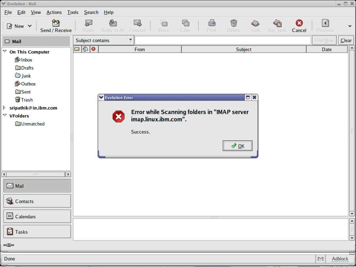Open the Evolution main window menu arrow
Viewport: 356px width, 267px height.
click(x=3, y=4)
